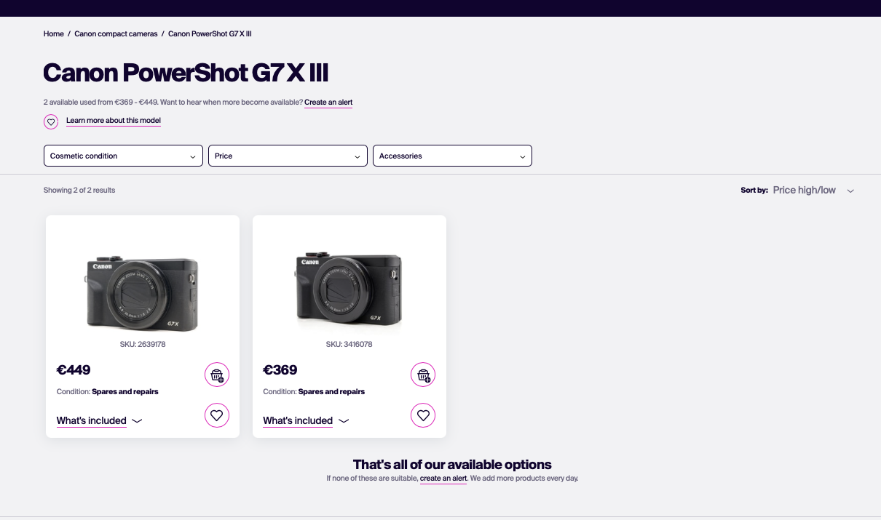This screenshot has height=520, width=881.
Task: Go to Home breadcrumb
Action: click(x=54, y=34)
